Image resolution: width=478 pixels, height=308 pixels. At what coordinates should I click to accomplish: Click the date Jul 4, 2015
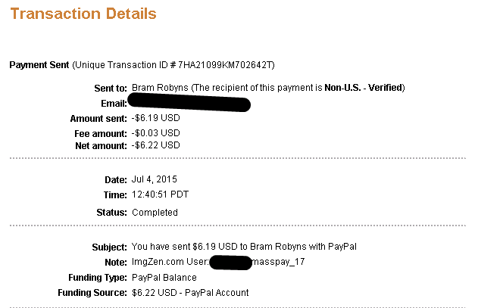click(x=155, y=179)
